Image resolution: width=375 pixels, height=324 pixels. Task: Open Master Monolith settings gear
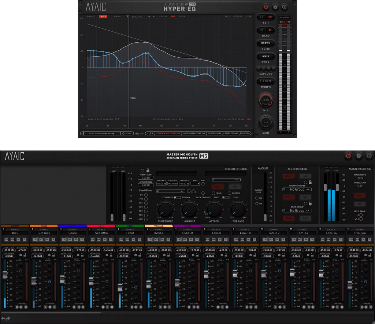(x=359, y=156)
